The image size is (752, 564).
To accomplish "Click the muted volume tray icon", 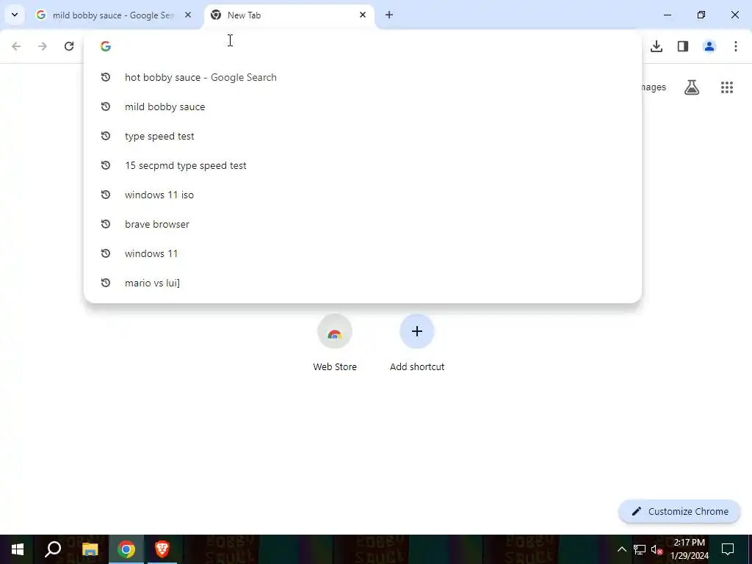I will [x=657, y=549].
